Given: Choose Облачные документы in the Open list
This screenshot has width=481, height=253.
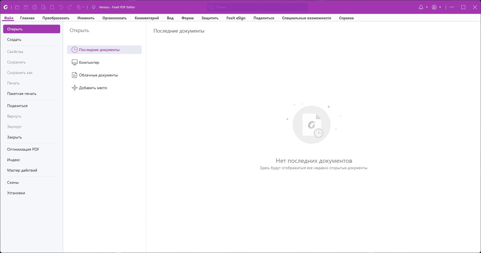Looking at the screenshot, I should (x=98, y=75).
